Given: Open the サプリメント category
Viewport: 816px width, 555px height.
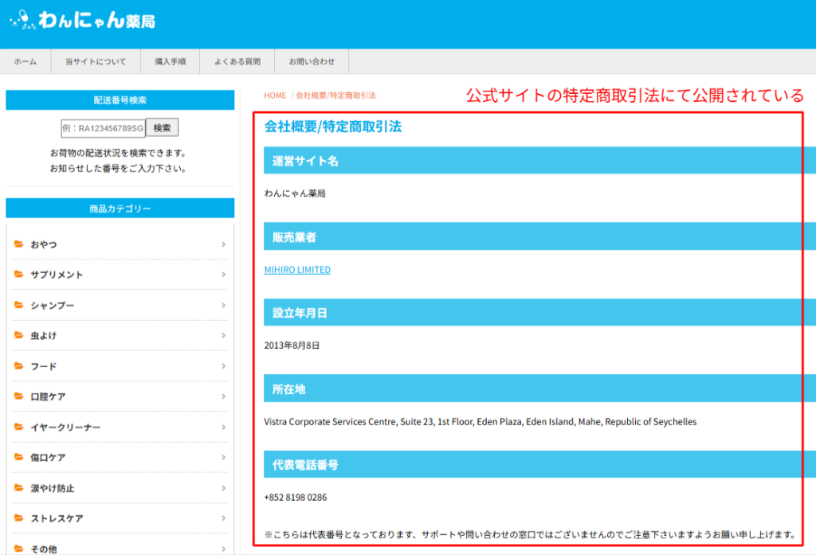Looking at the screenshot, I should pos(120,274).
